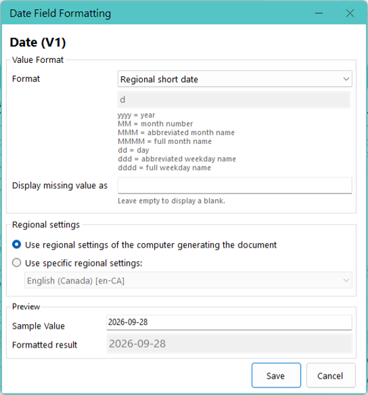The image size is (368, 395).
Task: Click the 'dd = day' hint text
Action: [x=133, y=150]
